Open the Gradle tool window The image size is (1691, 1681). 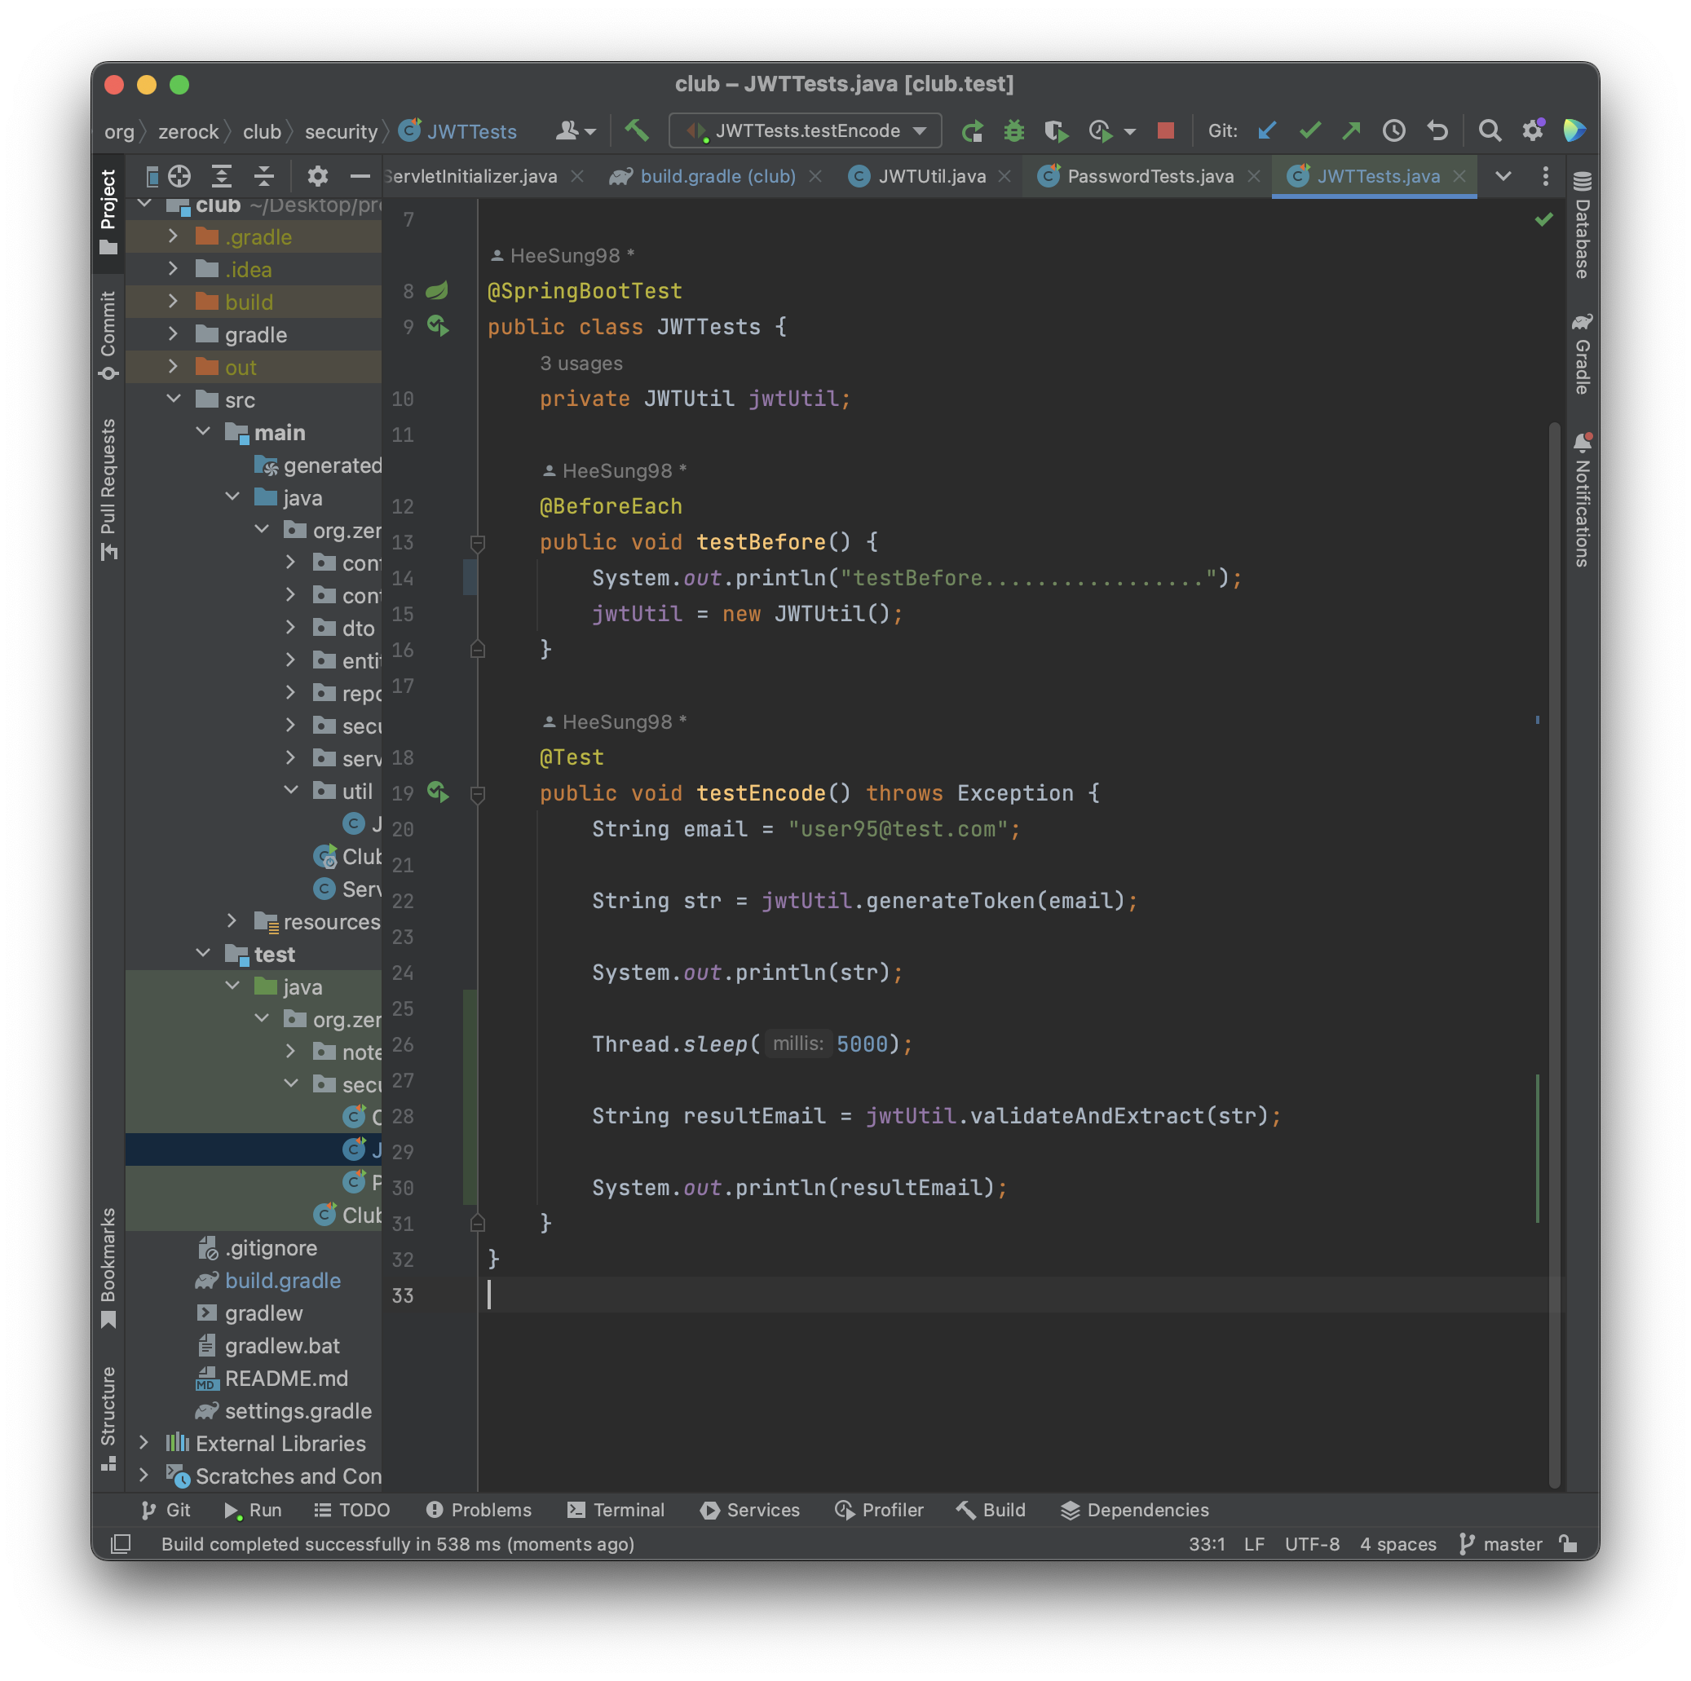(x=1582, y=354)
